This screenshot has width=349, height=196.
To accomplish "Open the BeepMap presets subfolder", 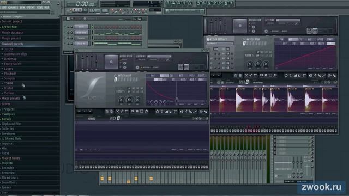I will (10, 59).
